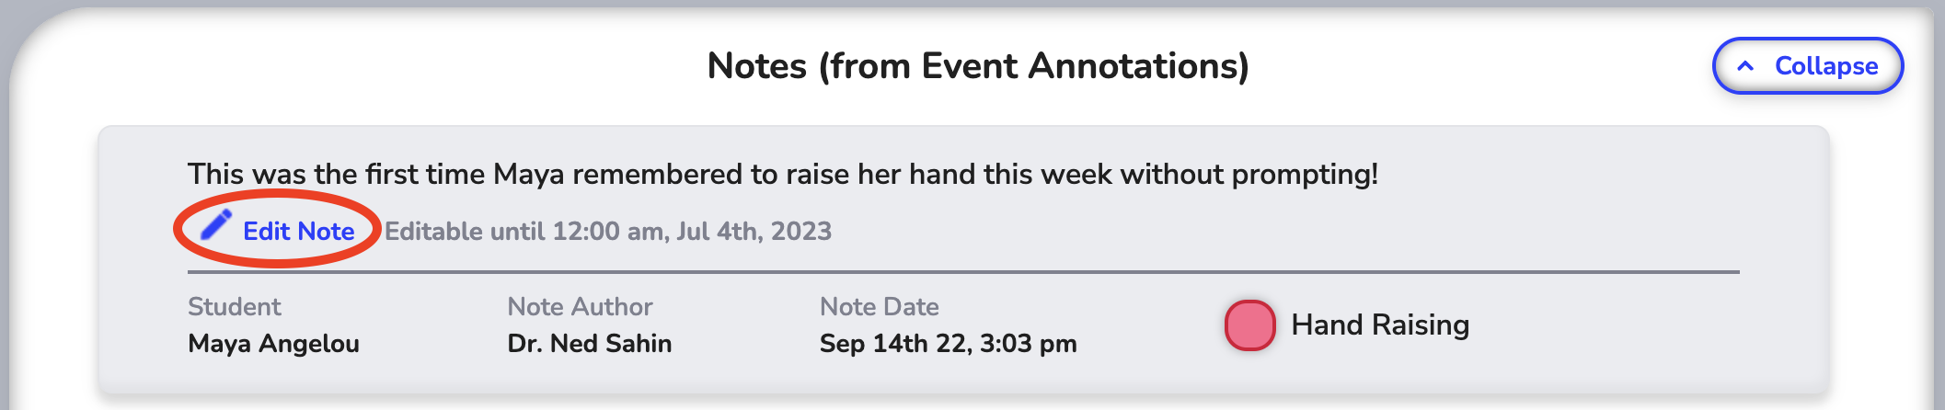Click the Note Date field label
Viewport: 1945px width, 410px height.
880,306
